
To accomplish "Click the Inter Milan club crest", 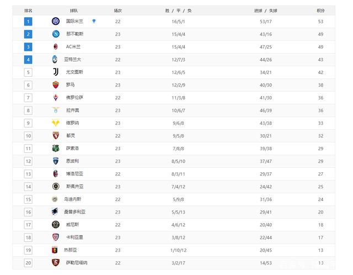I will coord(56,22).
